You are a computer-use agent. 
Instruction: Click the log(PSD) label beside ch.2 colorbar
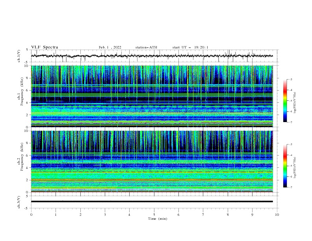pos(295,168)
